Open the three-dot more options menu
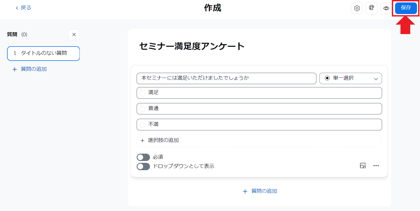The width and height of the screenshot is (420, 211). (x=376, y=166)
